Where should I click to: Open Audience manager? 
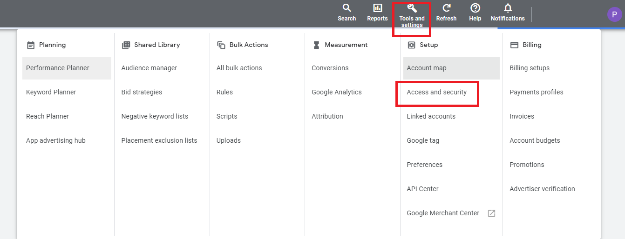149,68
